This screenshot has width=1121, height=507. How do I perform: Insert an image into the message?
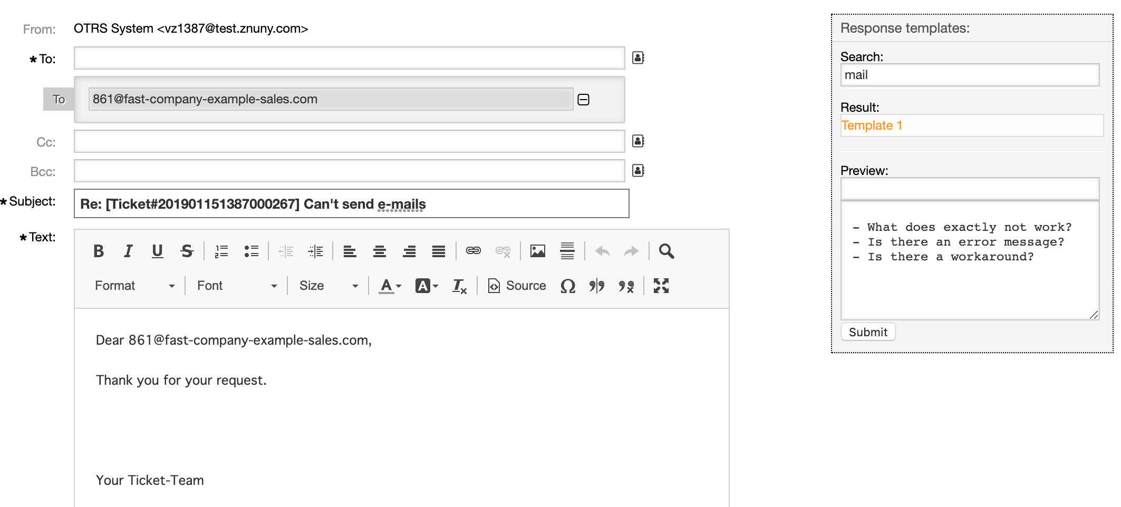pos(537,251)
